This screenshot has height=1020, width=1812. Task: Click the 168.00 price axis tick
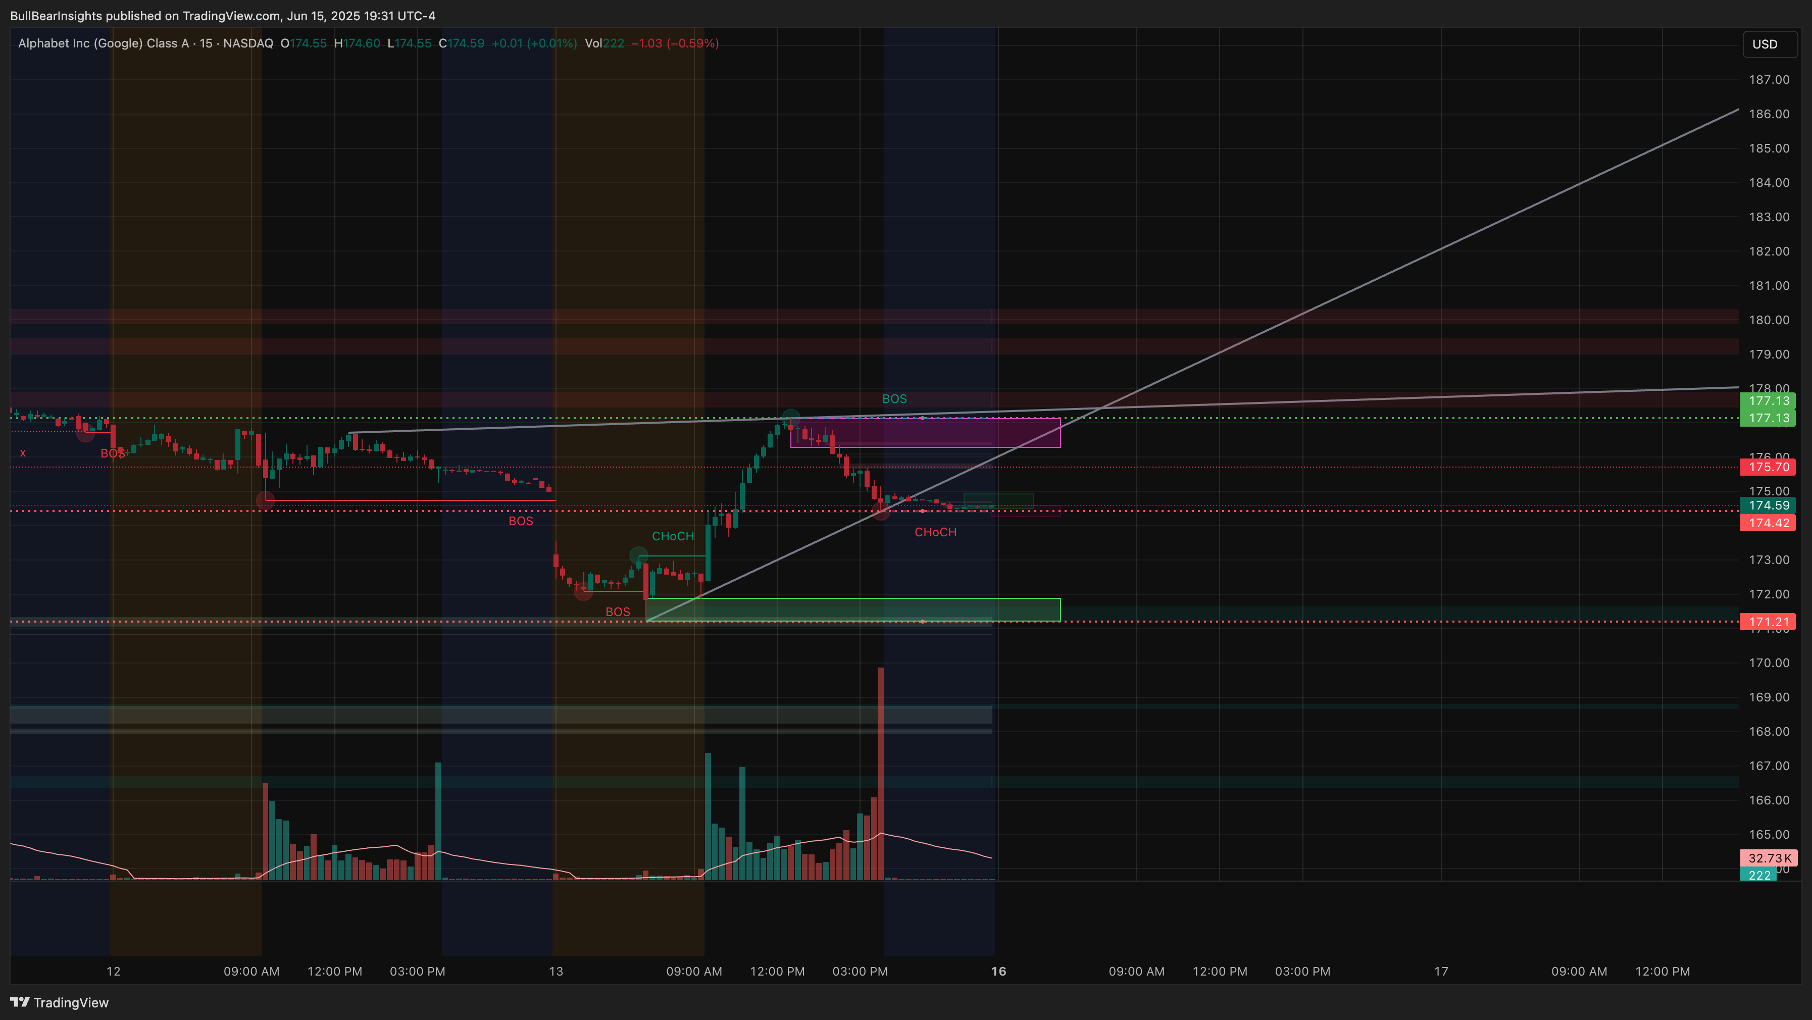click(1769, 732)
